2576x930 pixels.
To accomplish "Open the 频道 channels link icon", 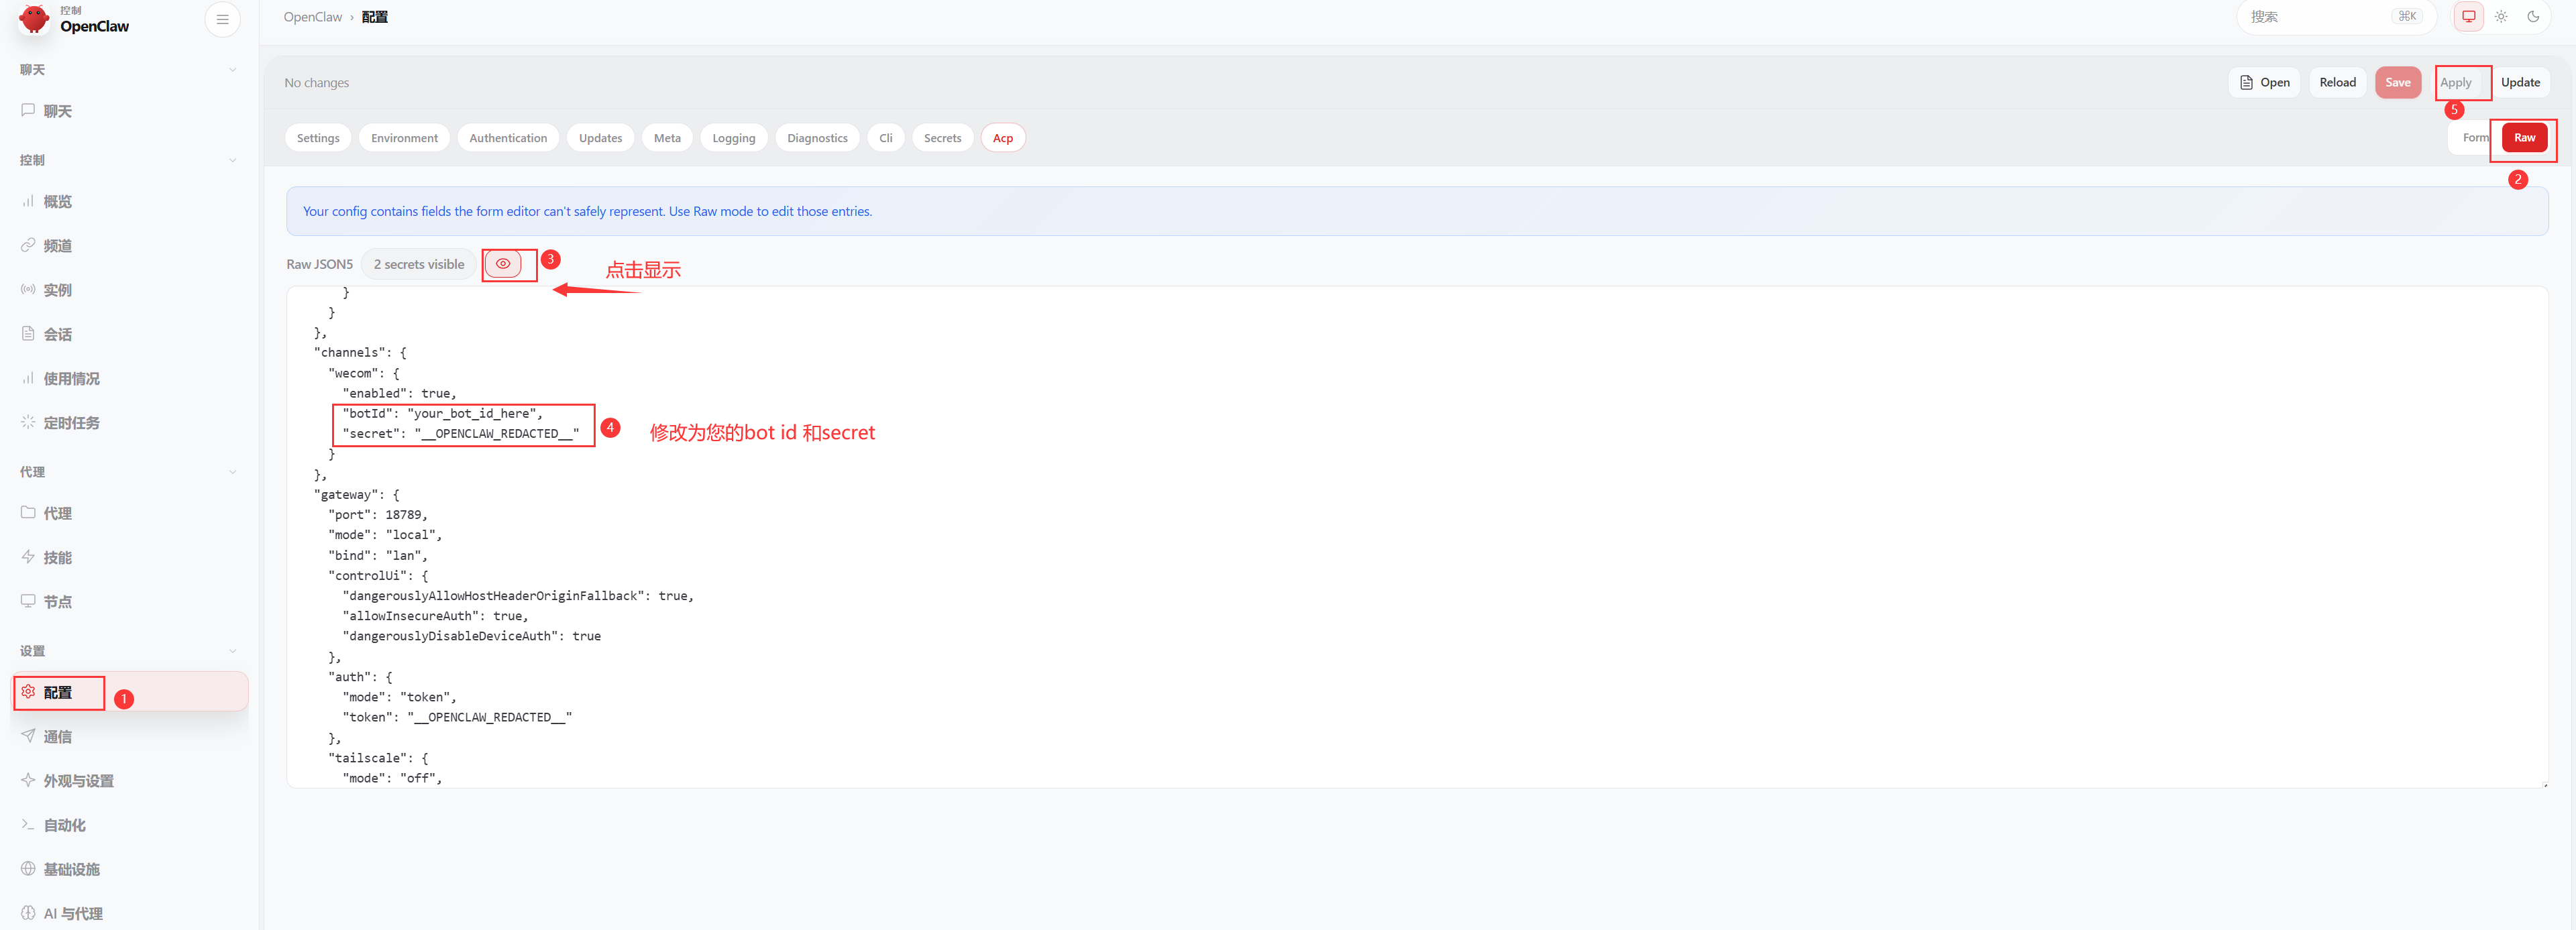I will [28, 245].
